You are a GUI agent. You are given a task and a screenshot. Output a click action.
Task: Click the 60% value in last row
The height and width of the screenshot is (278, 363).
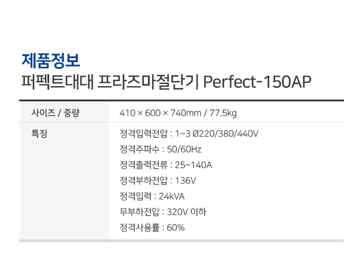(175, 228)
